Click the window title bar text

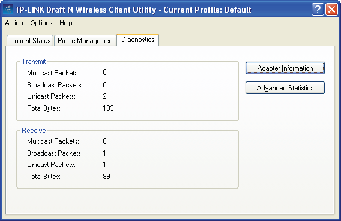pyautogui.click(x=133, y=10)
